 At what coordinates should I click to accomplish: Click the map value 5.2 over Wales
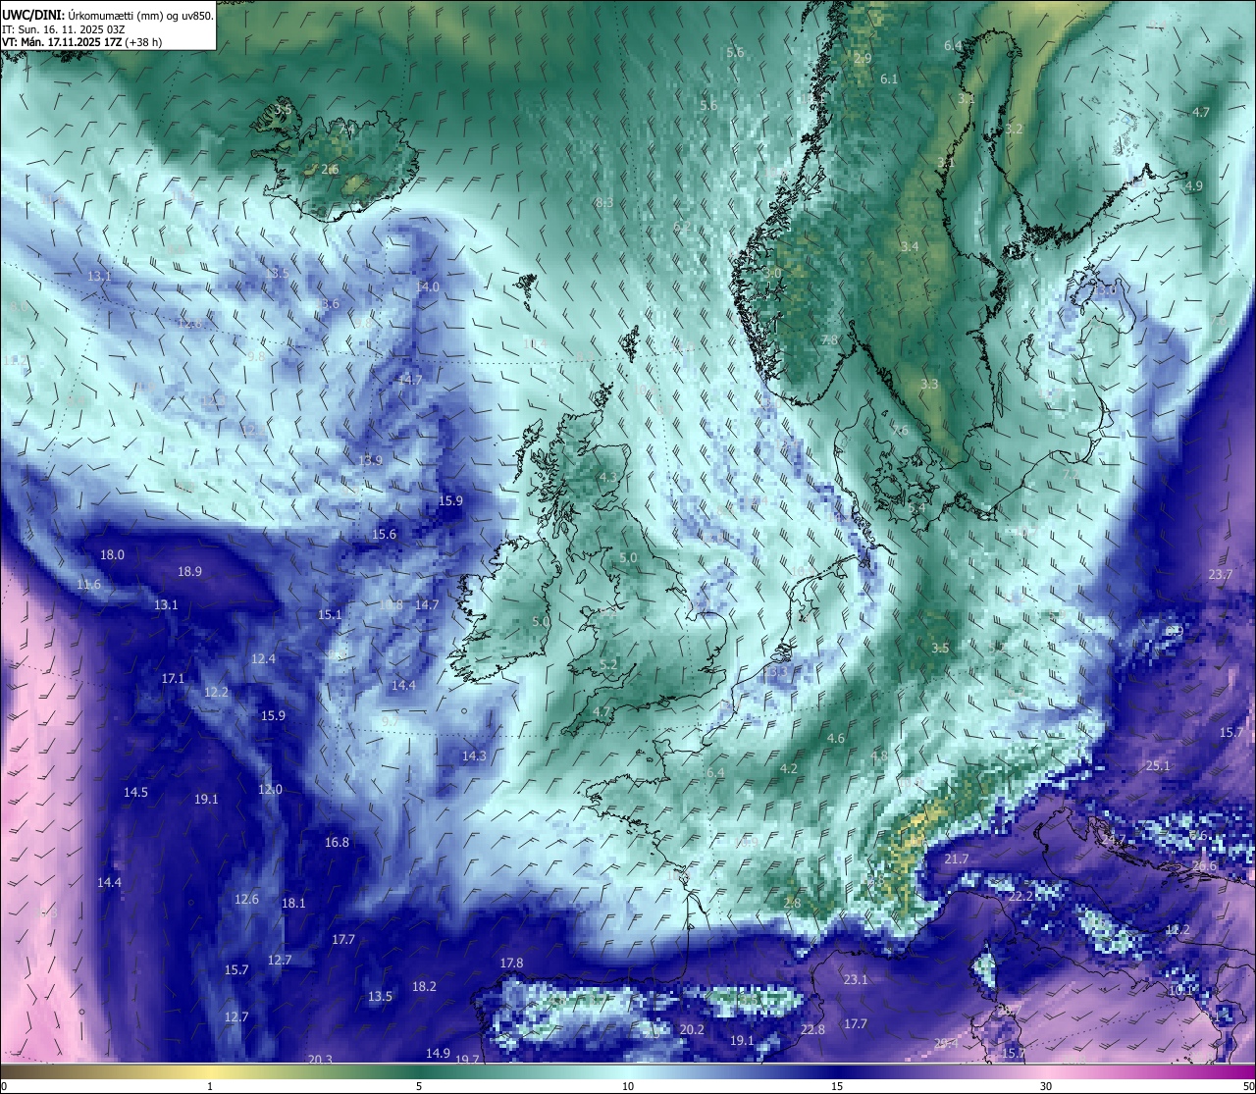tap(608, 664)
